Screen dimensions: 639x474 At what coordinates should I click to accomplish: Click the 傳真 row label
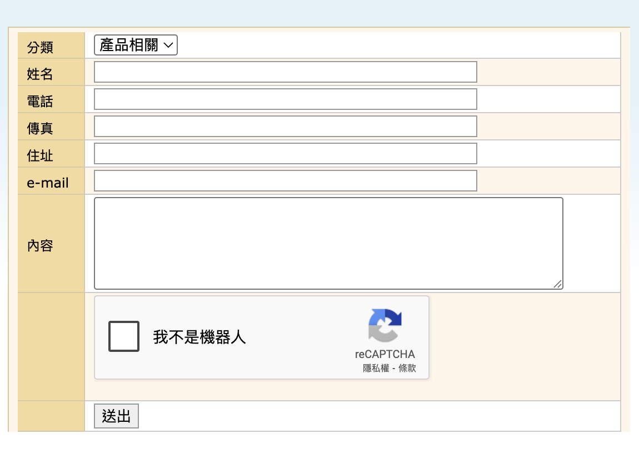pos(40,129)
